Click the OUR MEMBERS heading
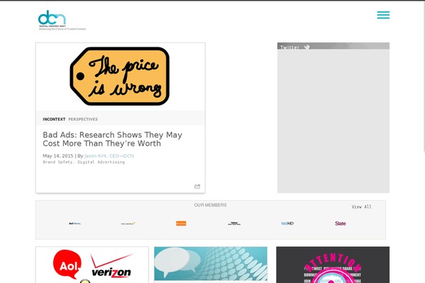The height and width of the screenshot is (283, 425). point(210,205)
